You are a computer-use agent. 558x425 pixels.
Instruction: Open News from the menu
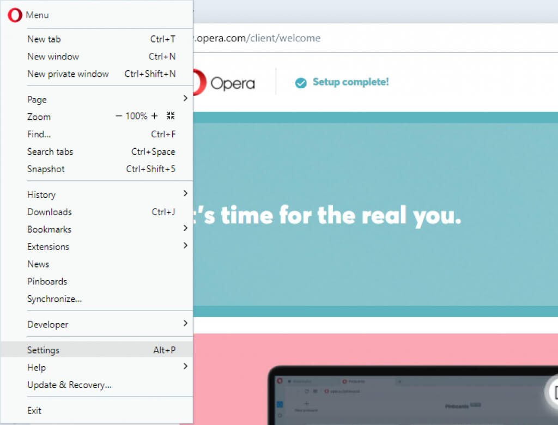click(x=97, y=264)
